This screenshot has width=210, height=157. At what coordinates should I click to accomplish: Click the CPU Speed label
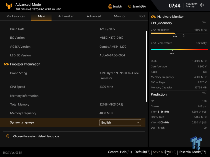18,87
